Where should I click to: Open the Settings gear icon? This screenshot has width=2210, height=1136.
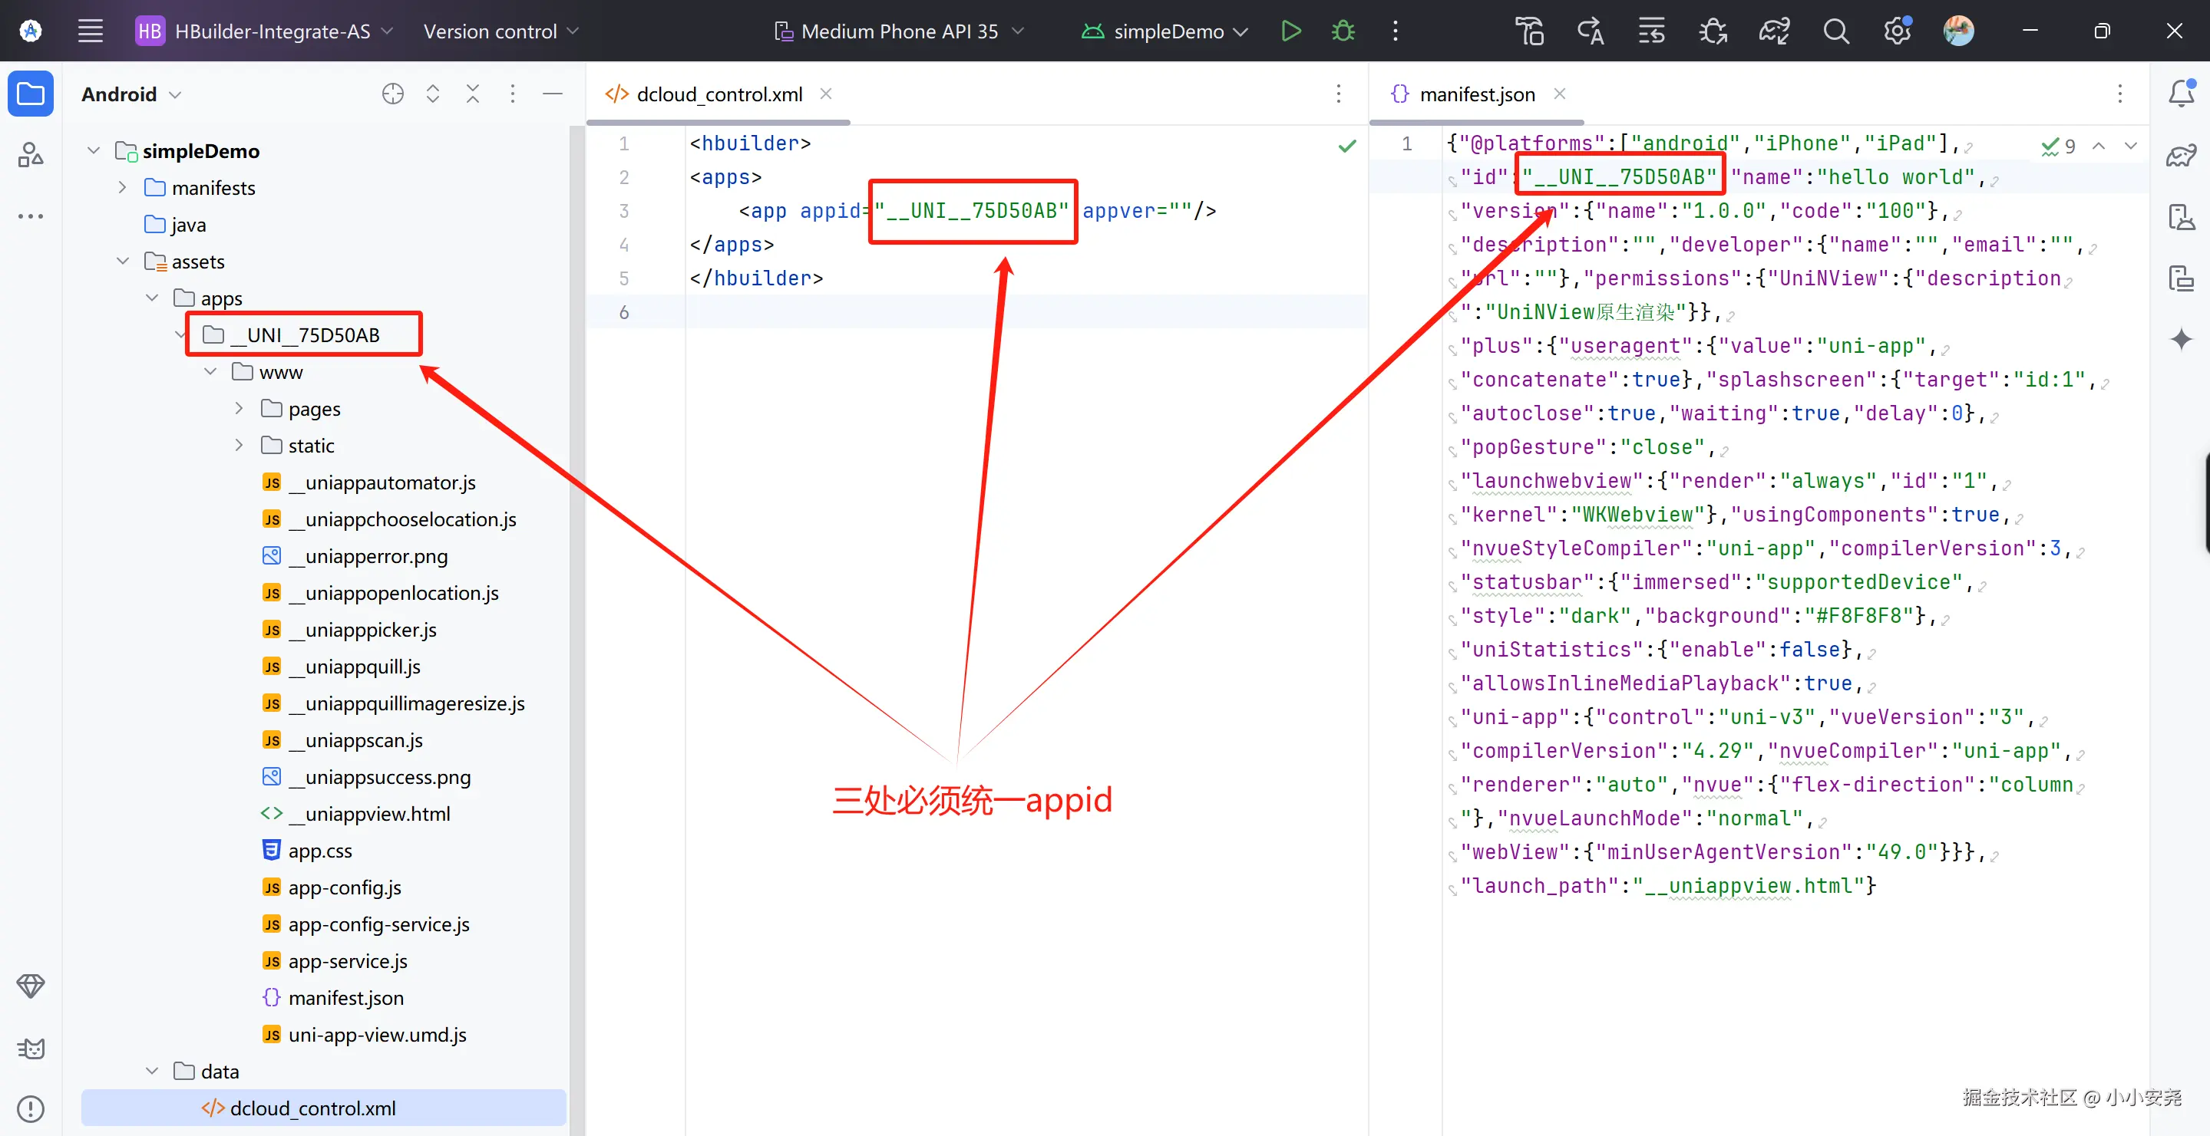point(1897,31)
